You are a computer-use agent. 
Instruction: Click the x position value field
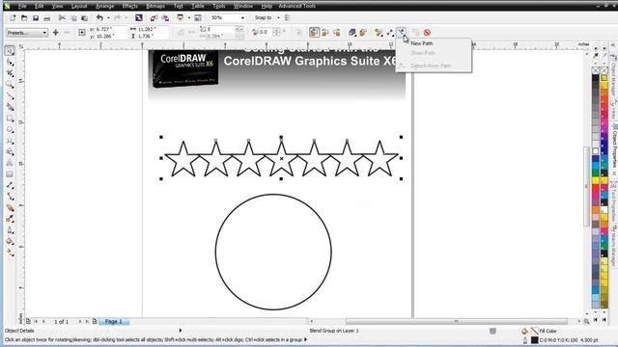(109, 29)
